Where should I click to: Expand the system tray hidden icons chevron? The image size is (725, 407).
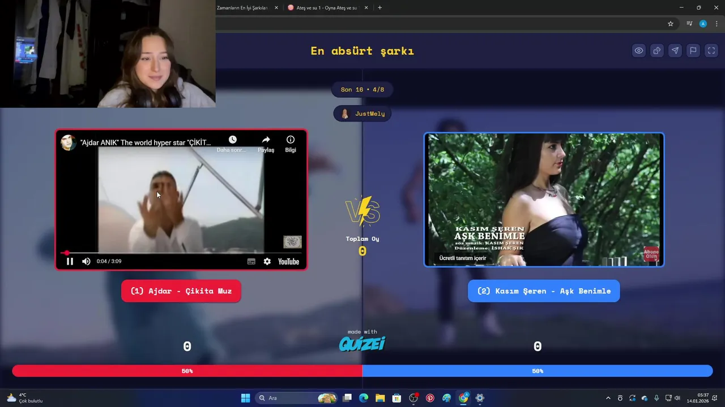coord(608,398)
